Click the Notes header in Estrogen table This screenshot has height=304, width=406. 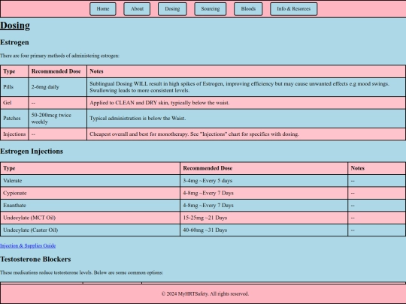(x=247, y=71)
